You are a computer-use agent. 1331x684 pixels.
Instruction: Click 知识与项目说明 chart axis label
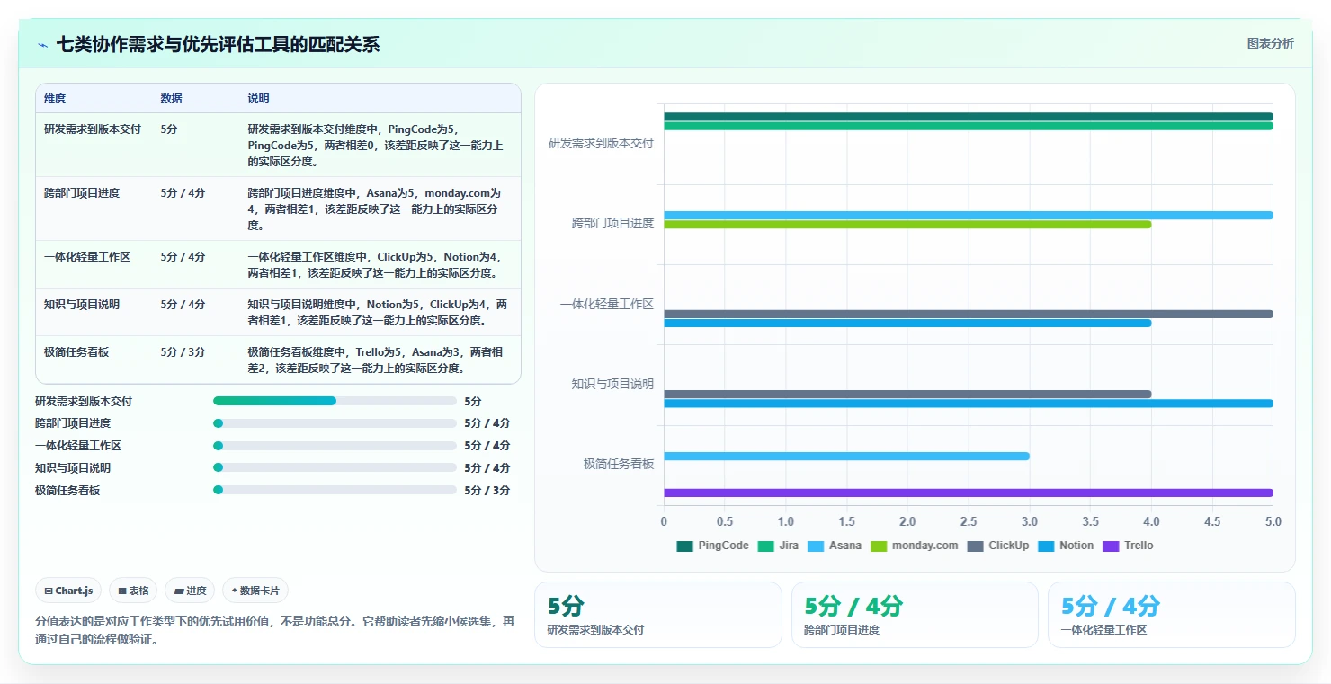click(x=612, y=385)
